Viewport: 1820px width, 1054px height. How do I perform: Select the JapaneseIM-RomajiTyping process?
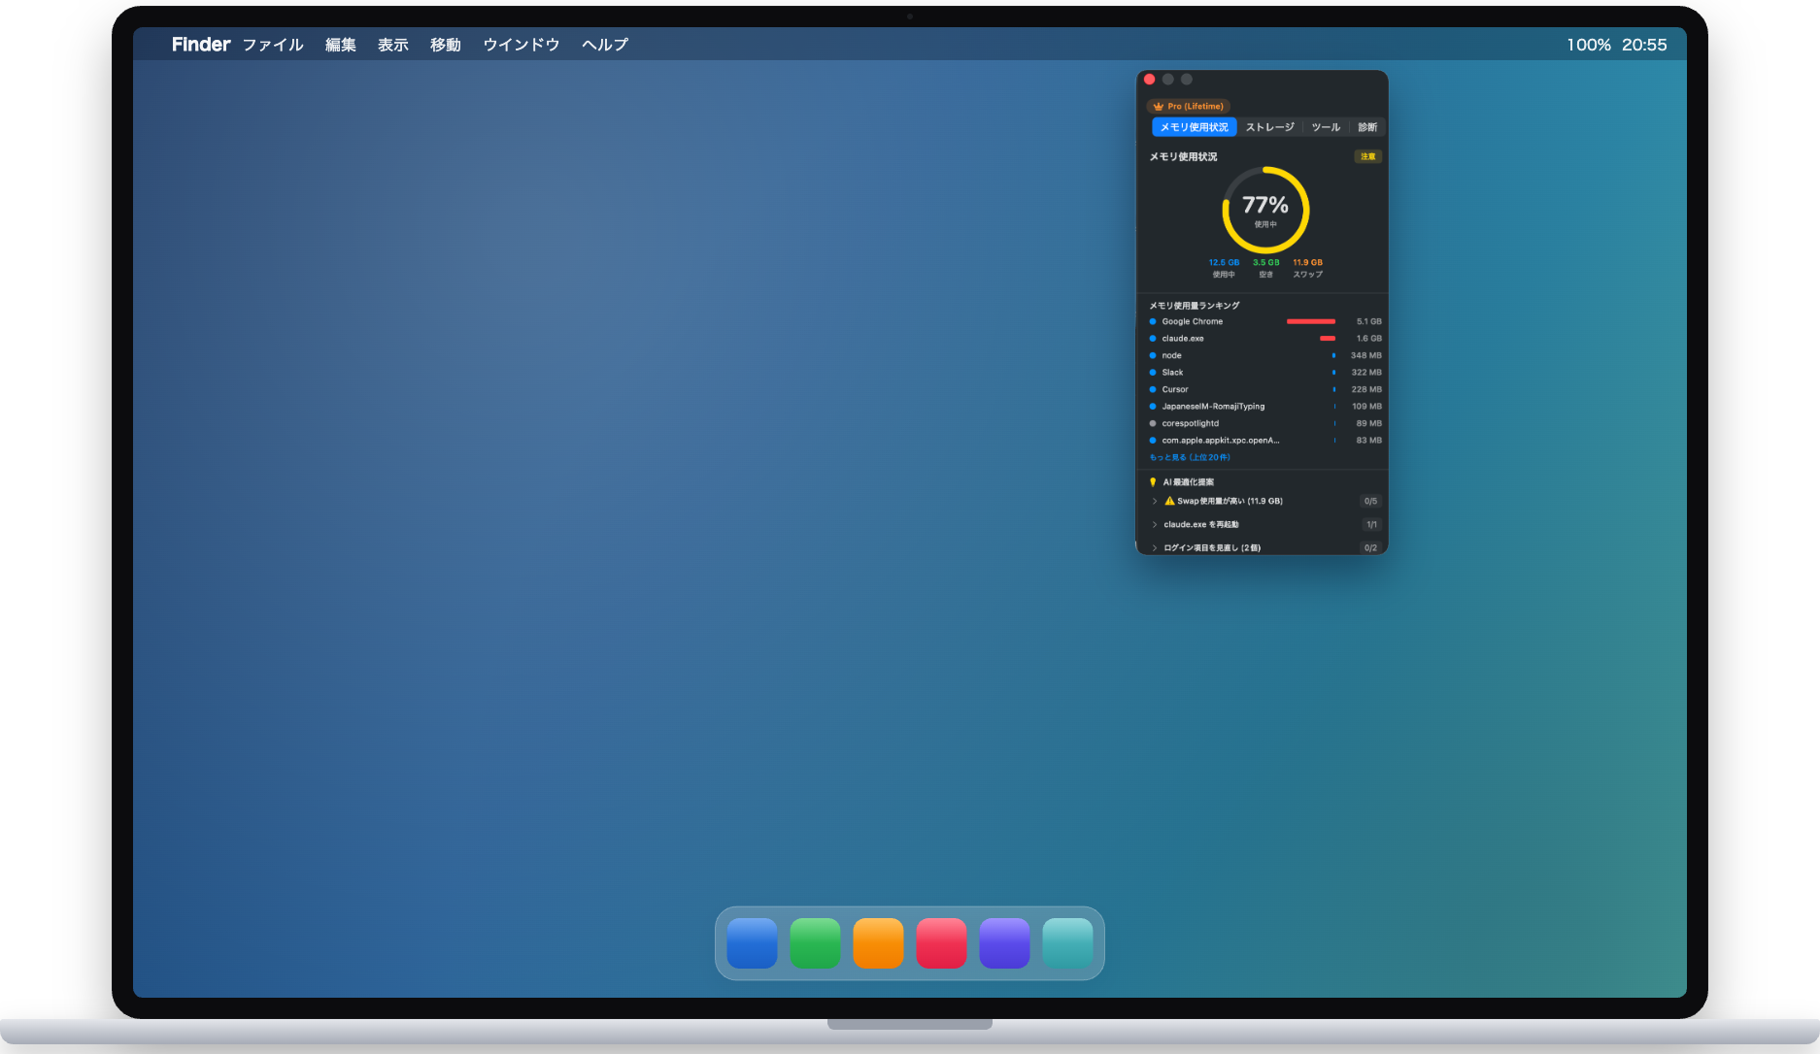[1213, 407]
